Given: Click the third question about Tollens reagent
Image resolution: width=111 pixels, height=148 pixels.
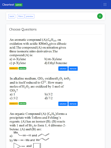Looking at the screenshot, I should [38, 121].
